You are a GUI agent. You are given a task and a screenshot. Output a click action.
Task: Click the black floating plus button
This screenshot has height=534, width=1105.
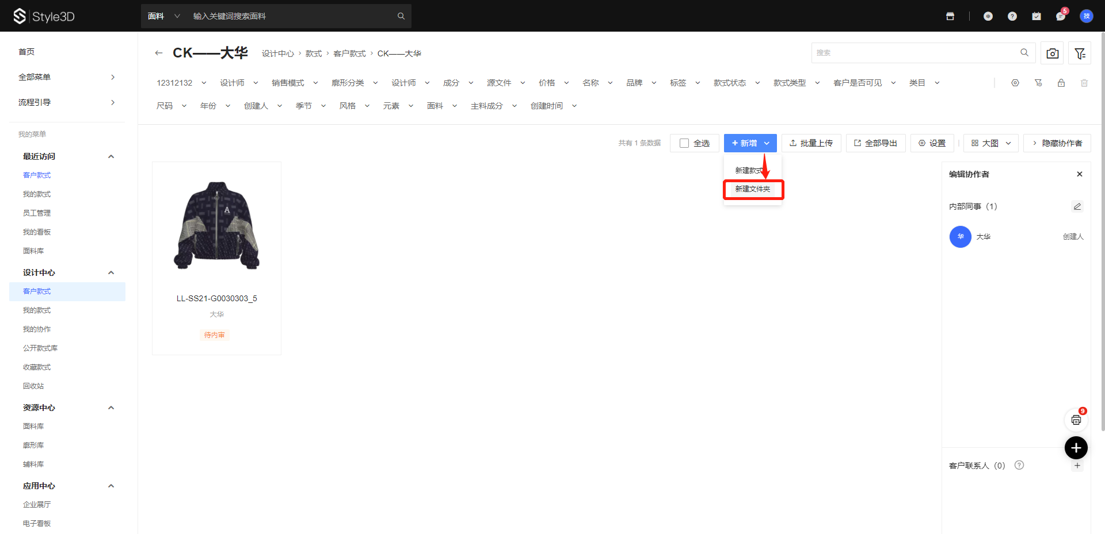click(x=1076, y=448)
